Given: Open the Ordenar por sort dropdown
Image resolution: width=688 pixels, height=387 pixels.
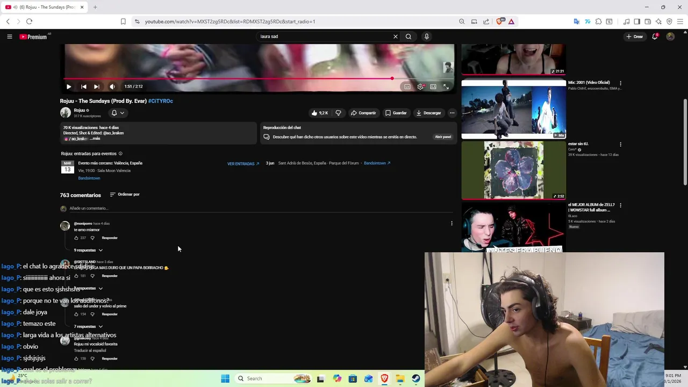Looking at the screenshot, I should (x=125, y=195).
